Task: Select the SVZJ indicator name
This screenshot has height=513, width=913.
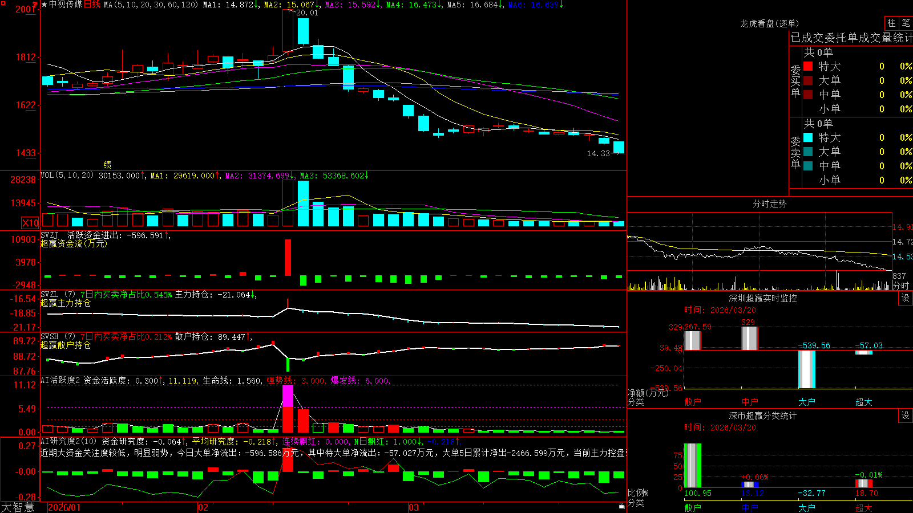Action: [x=50, y=235]
